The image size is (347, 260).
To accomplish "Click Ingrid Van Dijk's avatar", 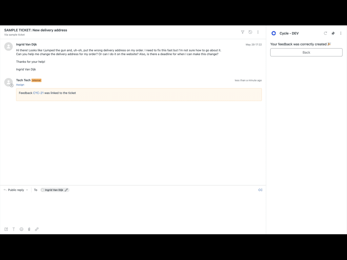I will click(8, 46).
